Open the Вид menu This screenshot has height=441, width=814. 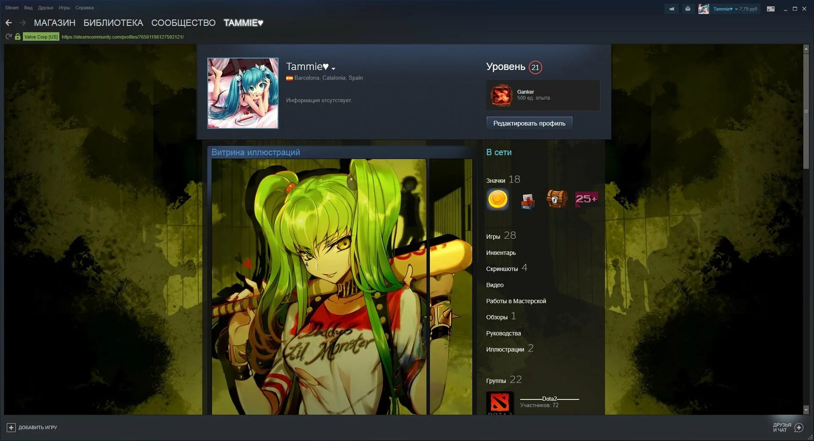(28, 8)
